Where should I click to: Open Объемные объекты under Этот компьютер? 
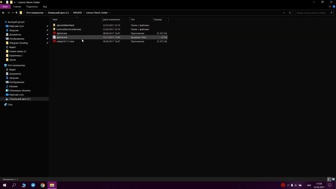(x=20, y=91)
